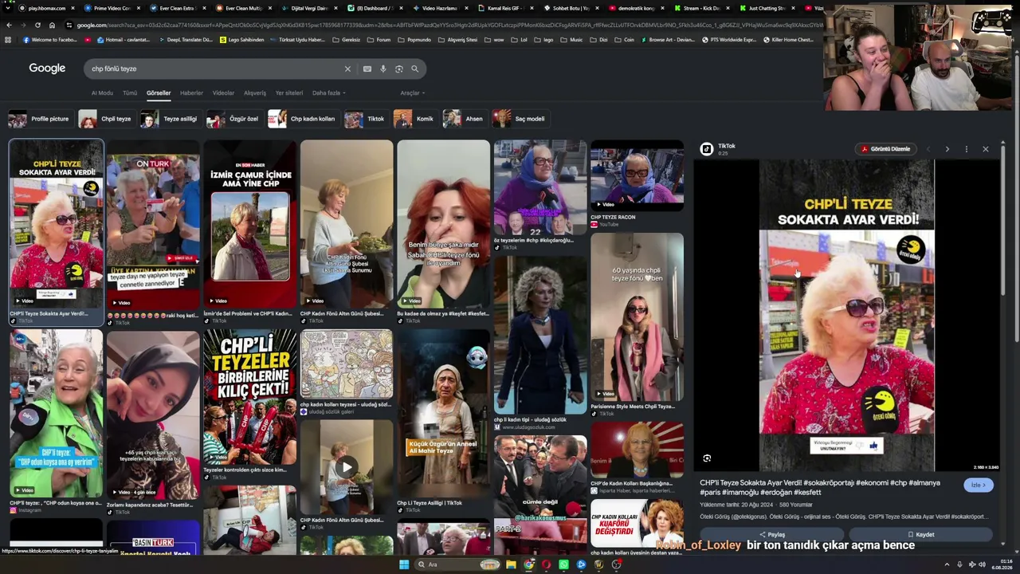Switch to the 'Videolar' tab

pos(223,93)
